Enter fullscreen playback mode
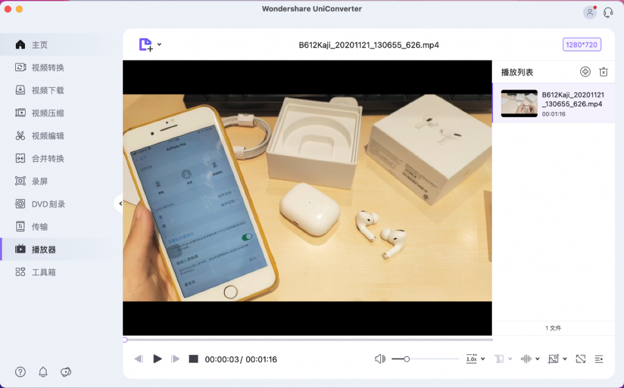Viewport: 624px width, 388px height. [x=580, y=359]
